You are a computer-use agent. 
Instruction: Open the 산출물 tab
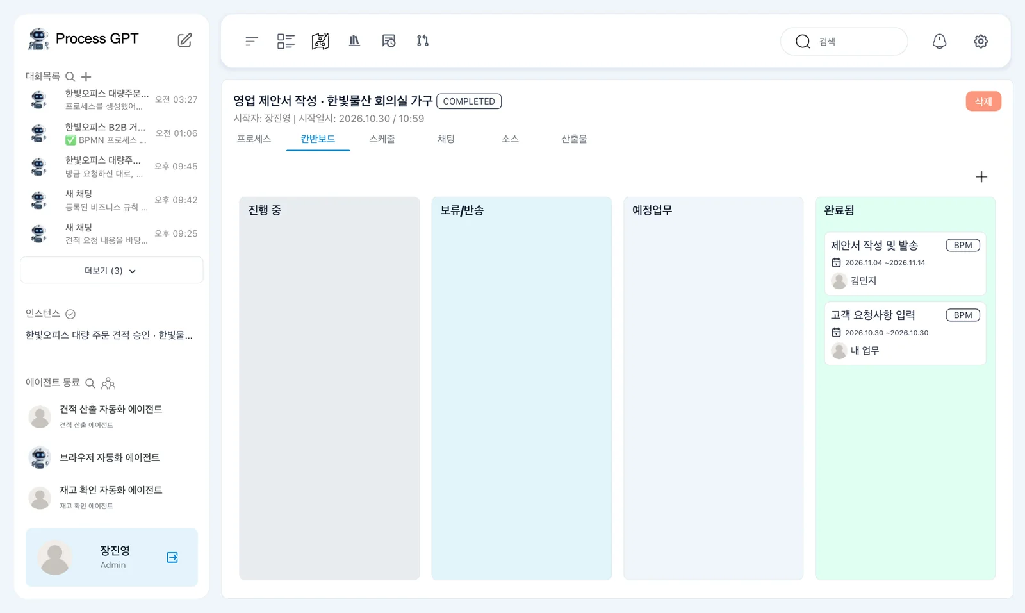(x=574, y=139)
